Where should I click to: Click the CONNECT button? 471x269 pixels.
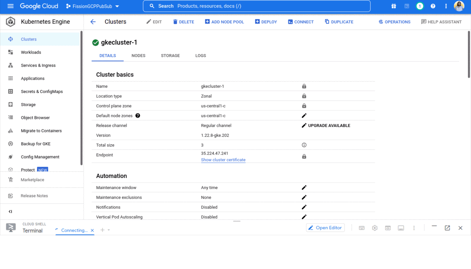301,22
